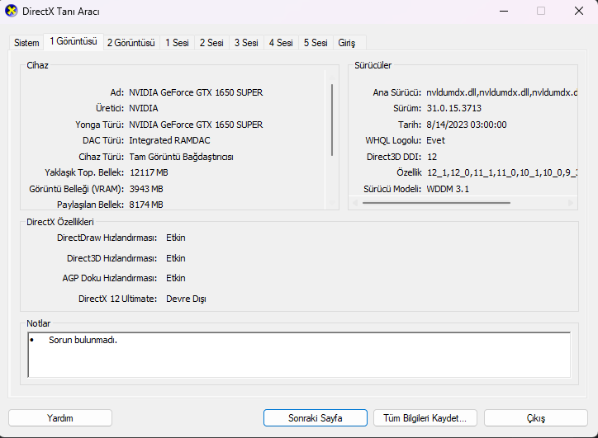Viewport: 598px width, 438px height.
Task: Click 'Tam Görüntü Bağdaştırıcısı' text
Action: coord(181,157)
